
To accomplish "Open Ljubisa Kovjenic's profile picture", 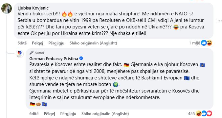I will tap(7, 8).
